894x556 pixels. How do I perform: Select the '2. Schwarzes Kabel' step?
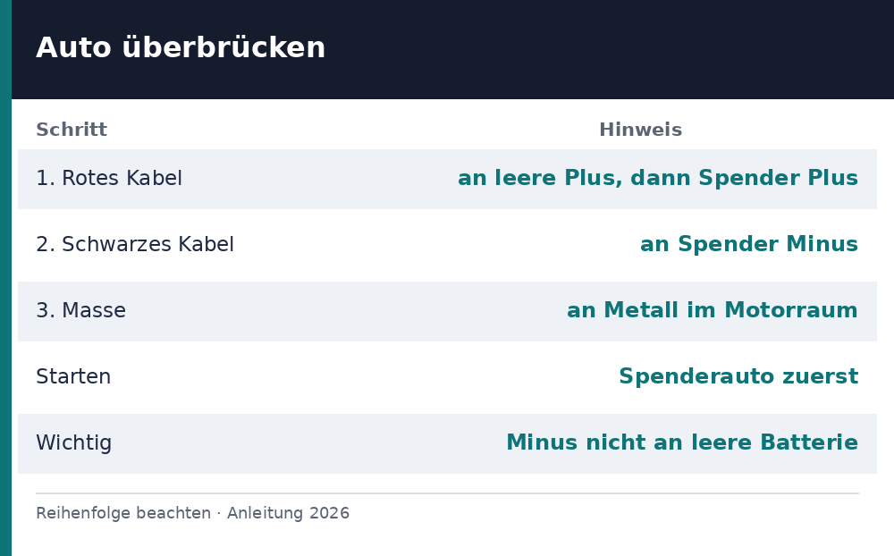(135, 244)
